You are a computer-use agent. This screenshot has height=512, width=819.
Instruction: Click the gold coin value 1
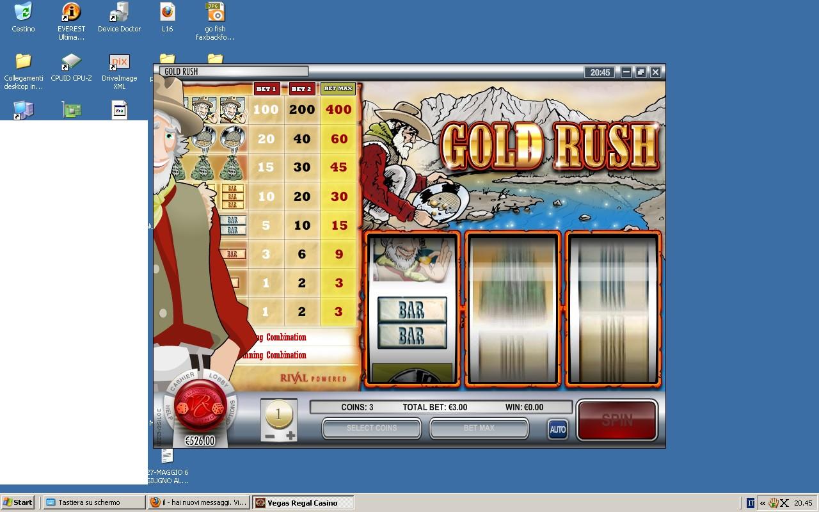coord(278,415)
